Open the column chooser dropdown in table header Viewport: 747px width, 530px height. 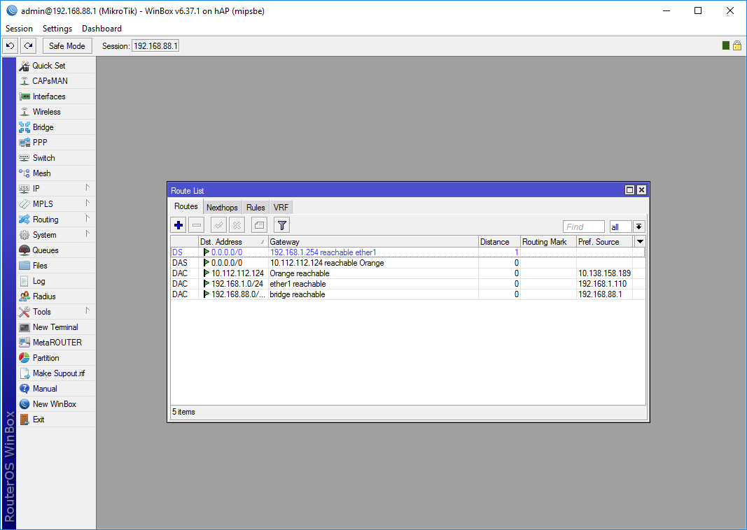pyautogui.click(x=640, y=242)
